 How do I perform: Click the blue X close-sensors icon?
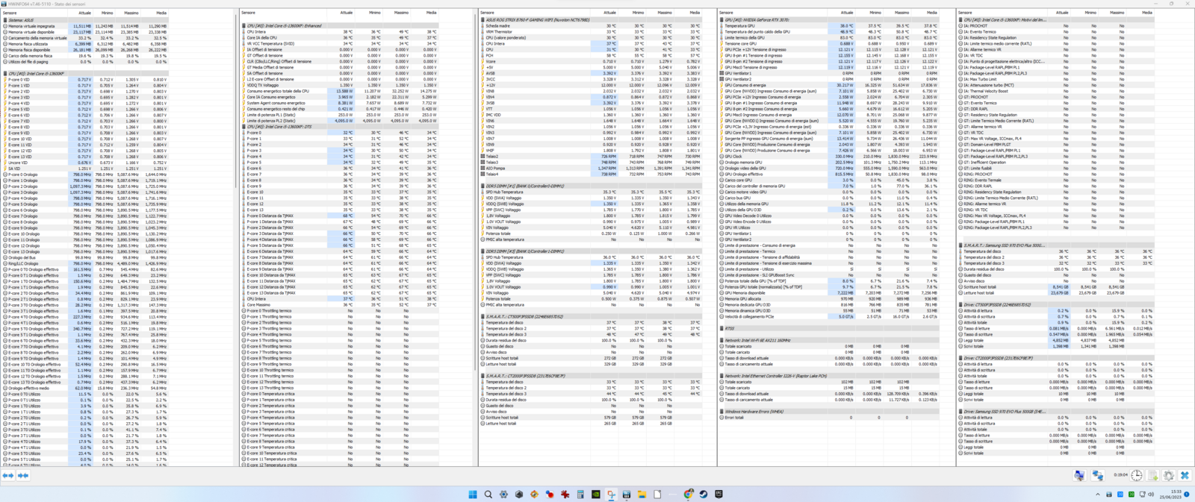(1185, 475)
